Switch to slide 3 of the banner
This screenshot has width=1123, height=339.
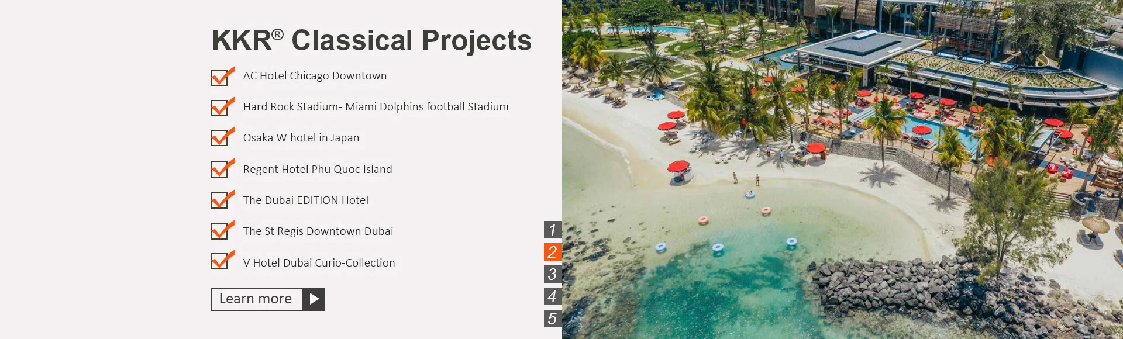point(552,274)
